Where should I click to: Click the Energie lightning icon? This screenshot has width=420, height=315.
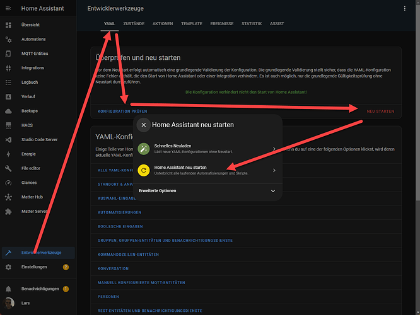[x=8, y=154]
